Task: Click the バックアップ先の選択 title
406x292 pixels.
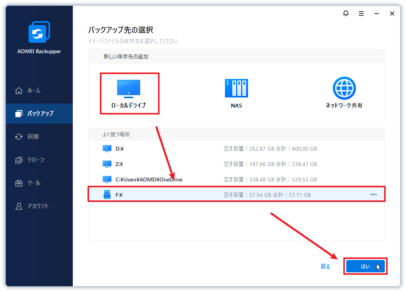Action: pyautogui.click(x=121, y=30)
